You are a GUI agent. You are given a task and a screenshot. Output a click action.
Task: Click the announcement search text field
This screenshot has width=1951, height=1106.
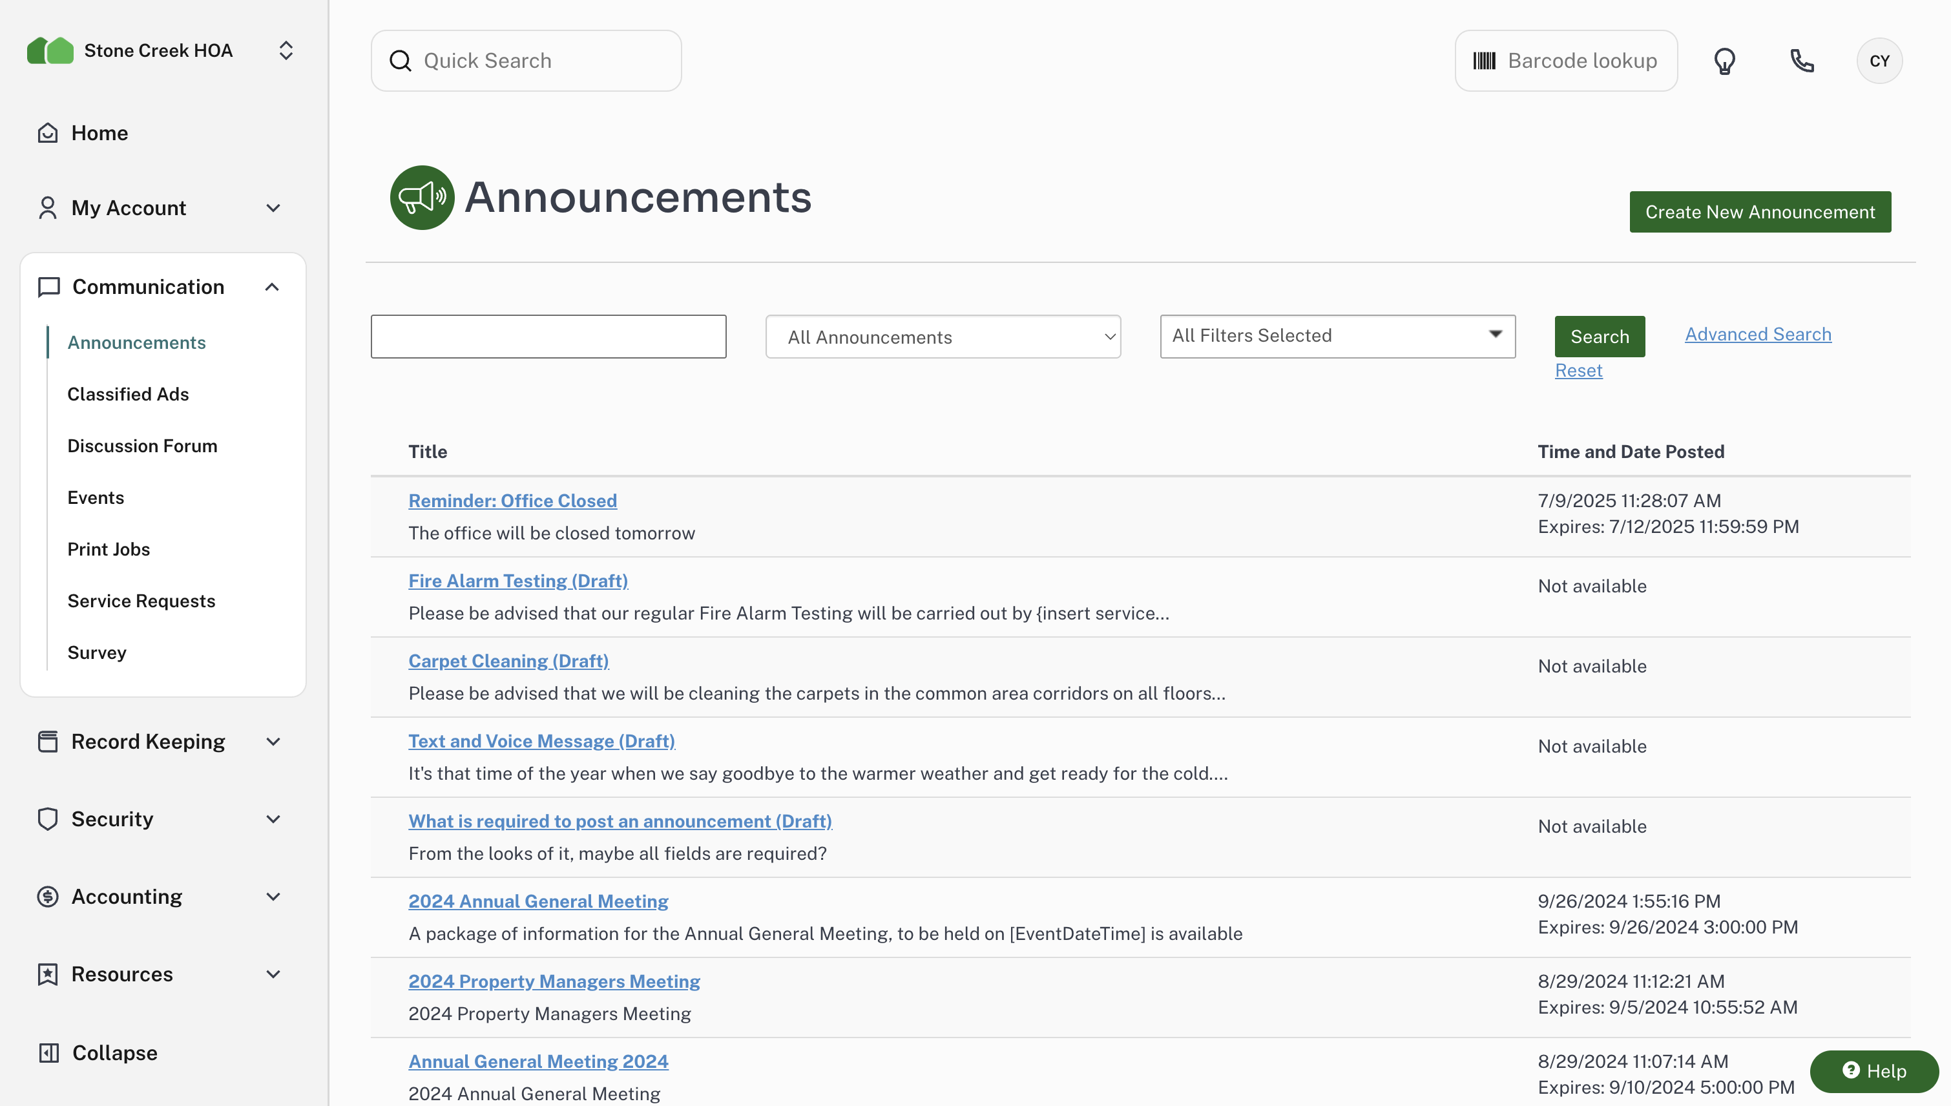click(x=548, y=337)
